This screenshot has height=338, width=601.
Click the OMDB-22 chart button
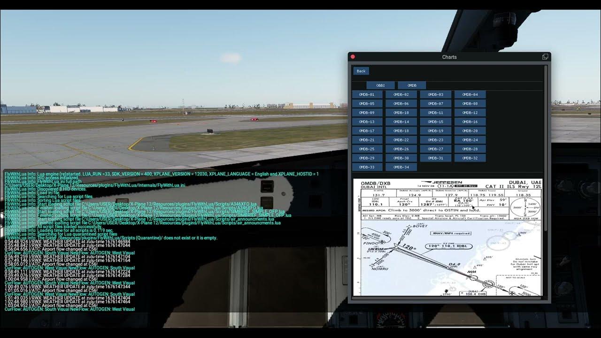coord(401,140)
